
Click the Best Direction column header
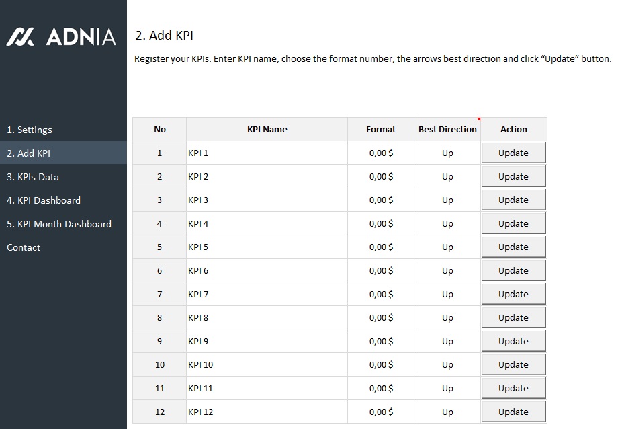(x=447, y=129)
